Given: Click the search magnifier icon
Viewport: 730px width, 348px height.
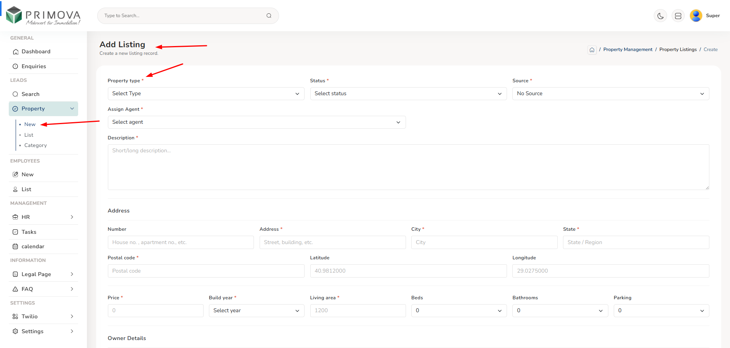Looking at the screenshot, I should tap(269, 16).
